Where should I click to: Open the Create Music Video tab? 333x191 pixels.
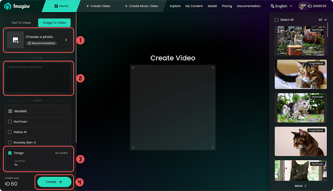[141, 6]
